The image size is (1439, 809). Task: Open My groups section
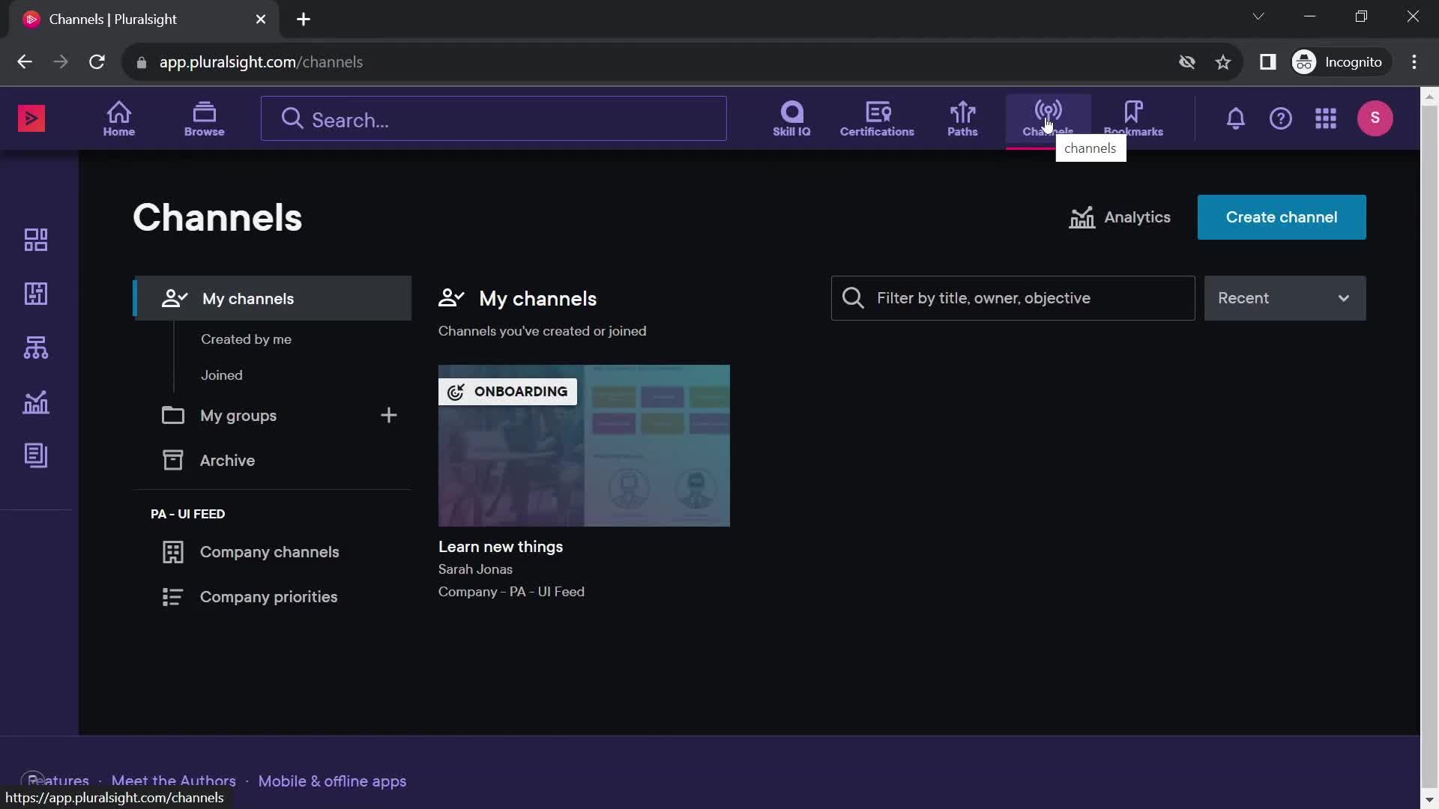(x=238, y=416)
